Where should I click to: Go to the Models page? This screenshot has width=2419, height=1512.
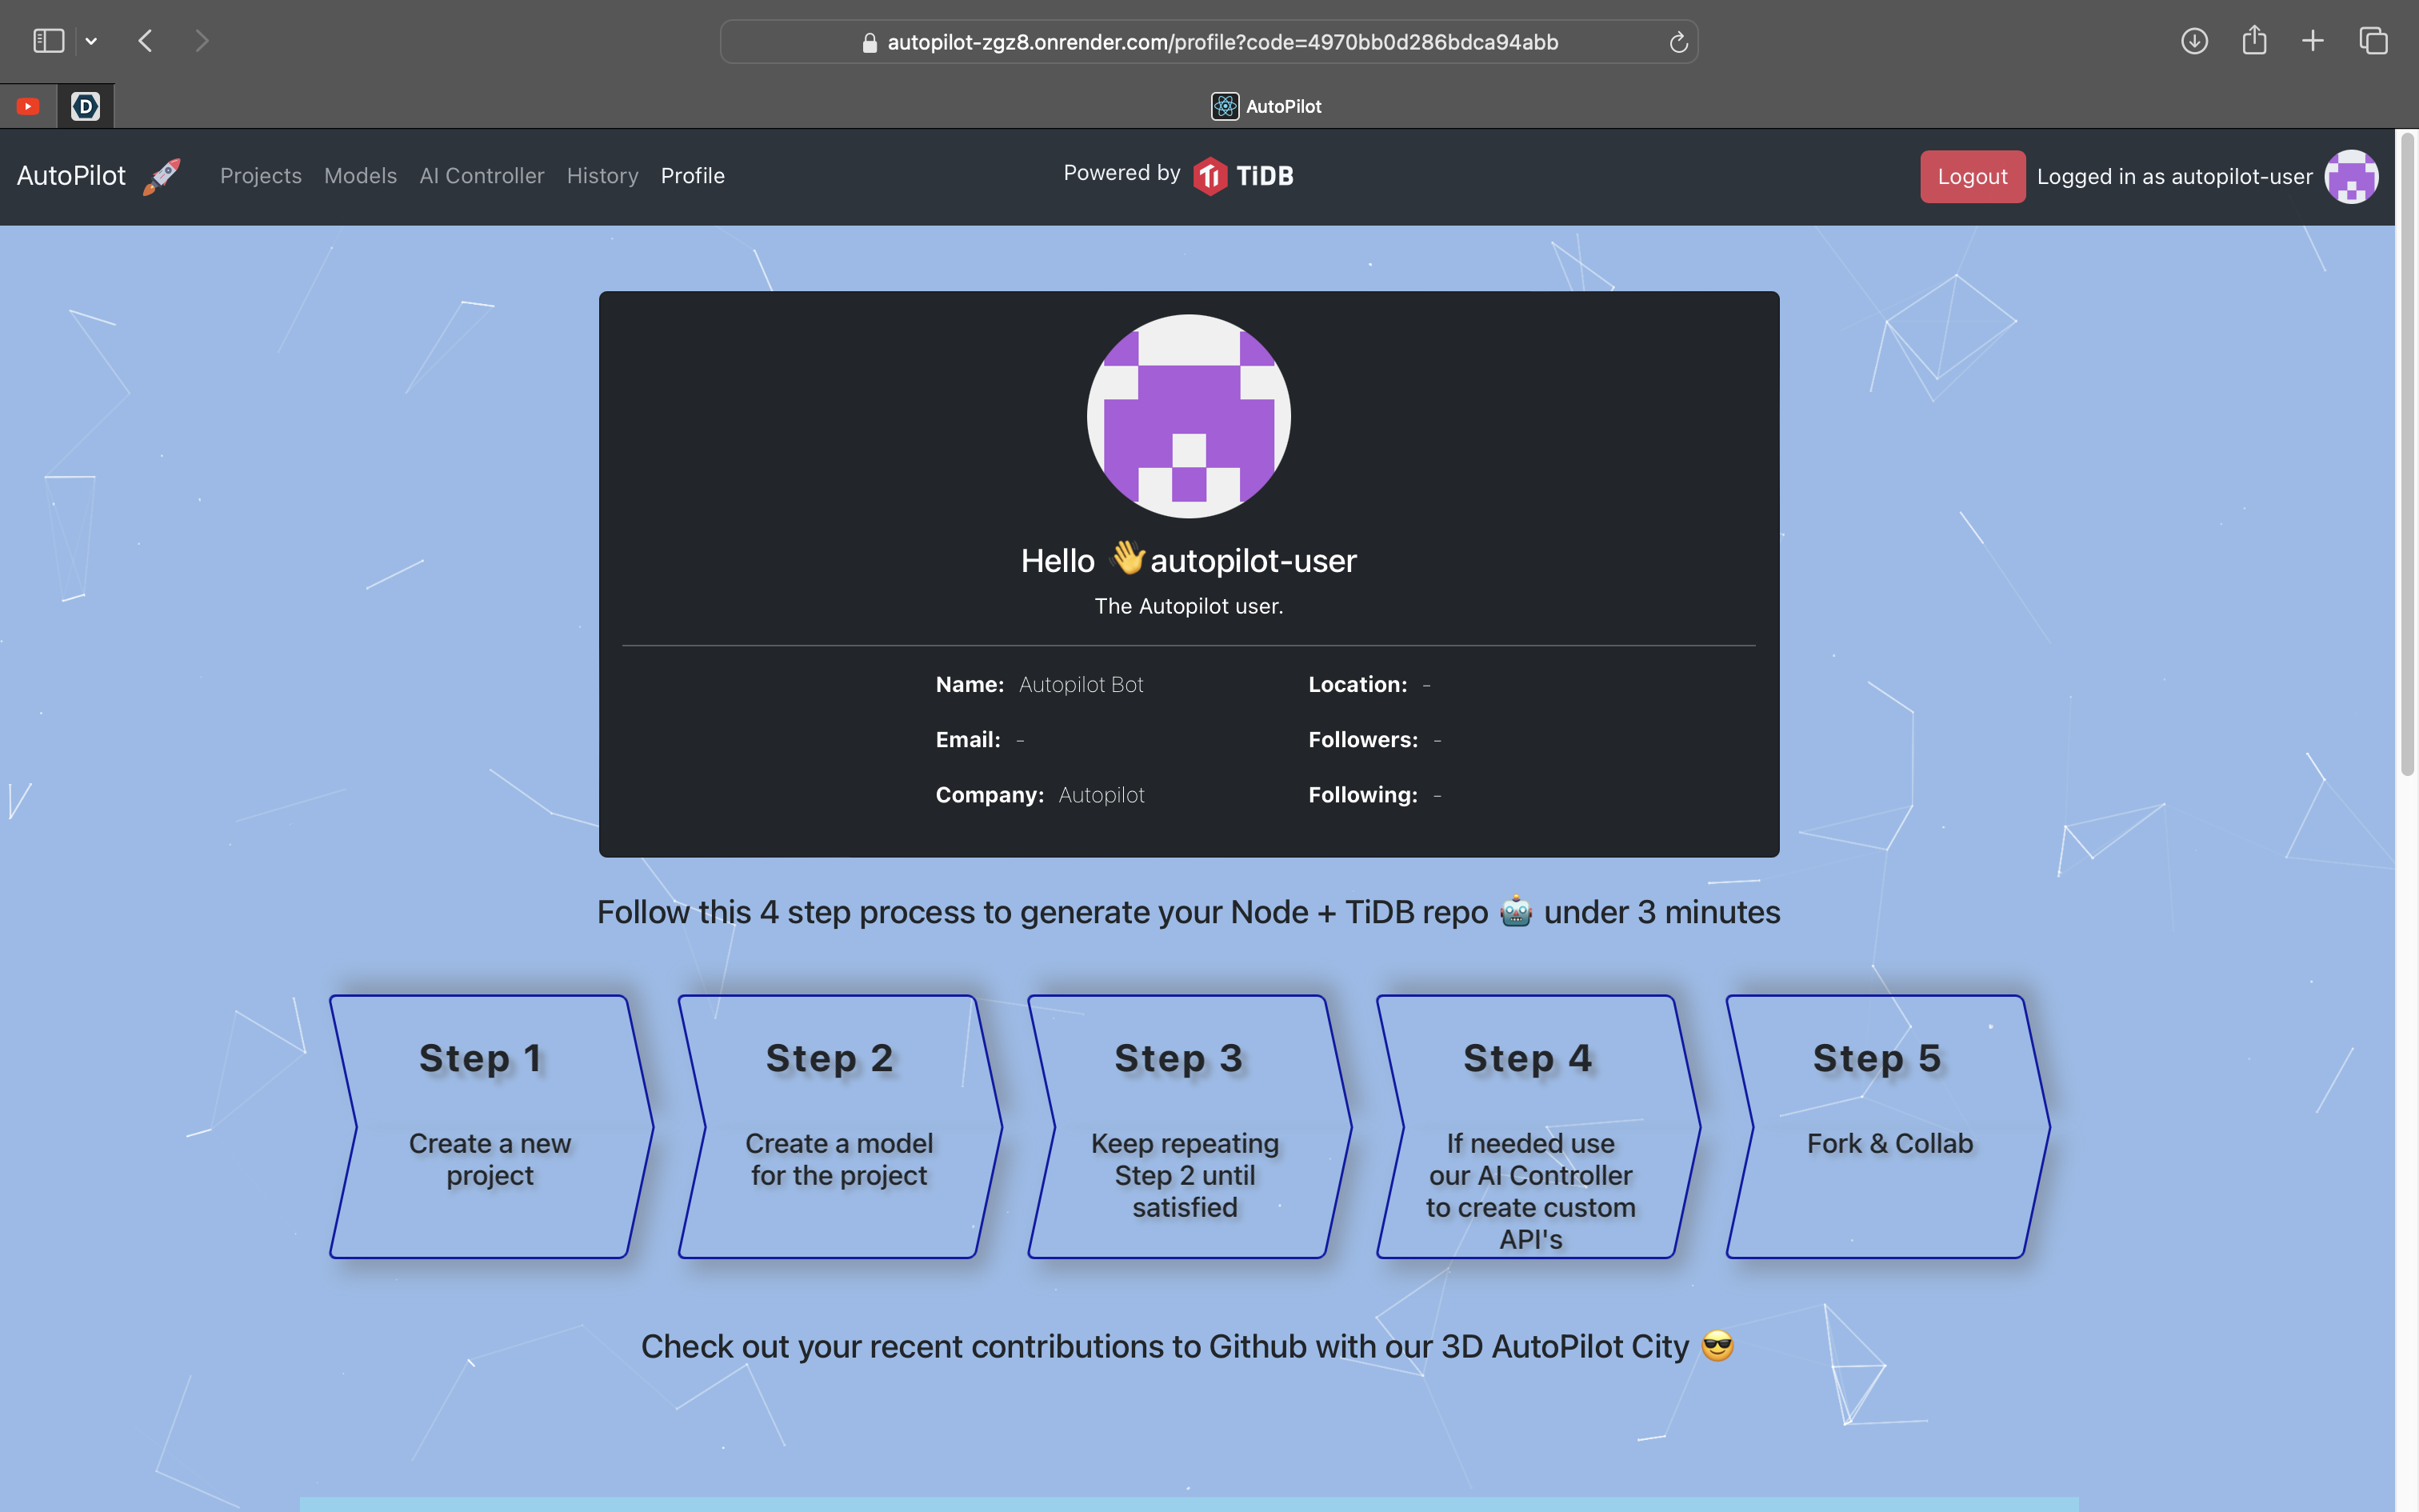(x=360, y=176)
